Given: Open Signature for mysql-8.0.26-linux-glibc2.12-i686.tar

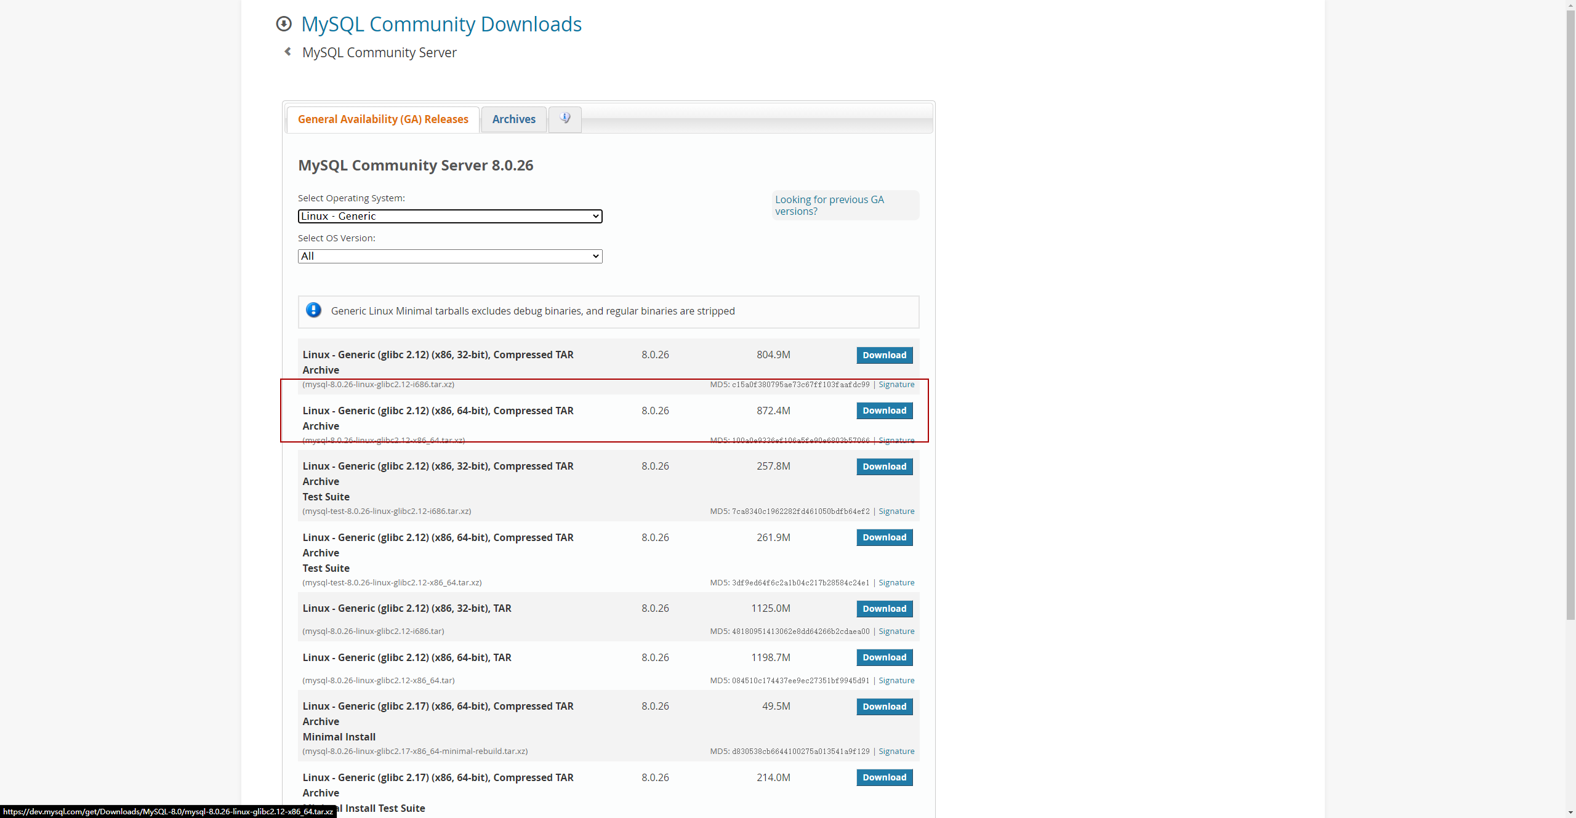Looking at the screenshot, I should click(896, 631).
